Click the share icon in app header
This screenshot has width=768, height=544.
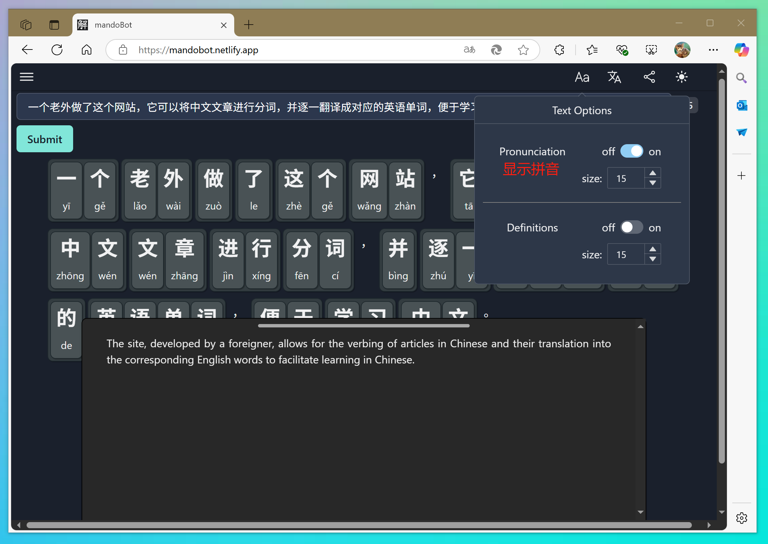(649, 77)
